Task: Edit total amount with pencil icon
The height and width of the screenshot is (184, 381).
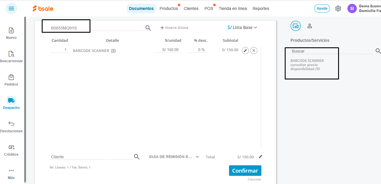Action: coord(261,157)
